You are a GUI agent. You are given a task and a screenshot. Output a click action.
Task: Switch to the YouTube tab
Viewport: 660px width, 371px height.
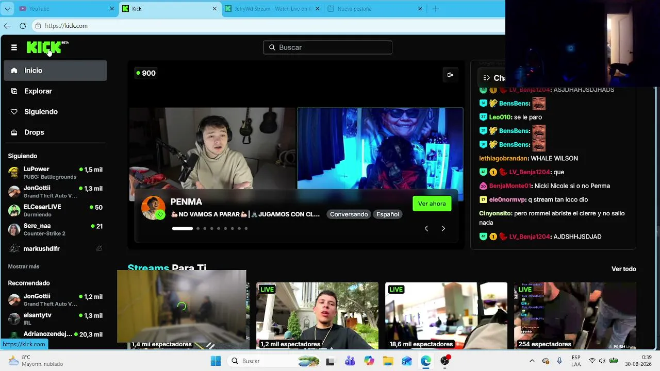coord(66,9)
